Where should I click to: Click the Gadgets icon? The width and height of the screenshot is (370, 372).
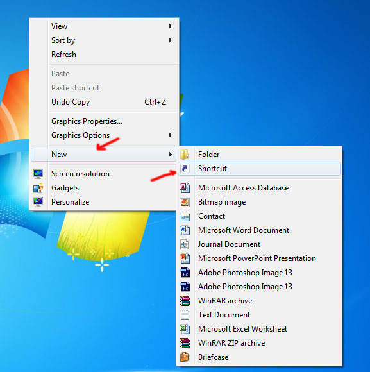38,188
